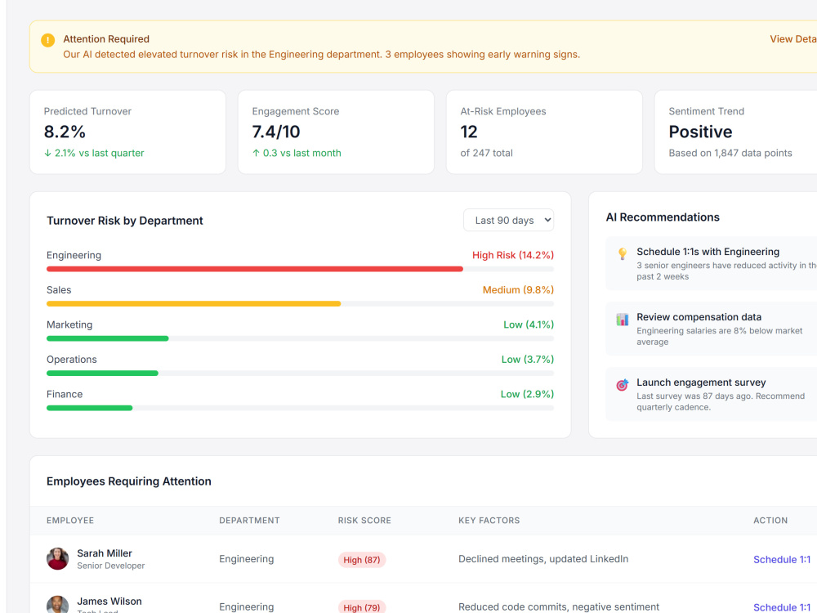Click the Launch engagement survey recommendation
The height and width of the screenshot is (613, 817).
(712, 394)
